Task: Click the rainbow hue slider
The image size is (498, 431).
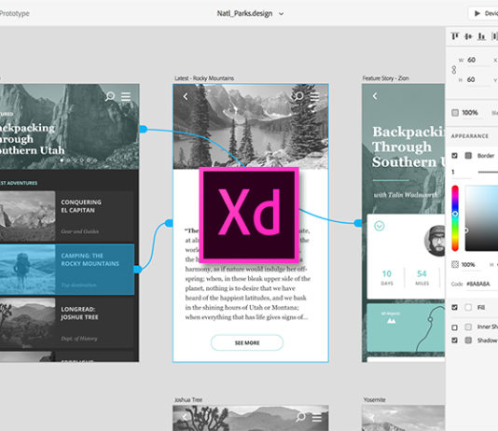Action: [x=455, y=218]
